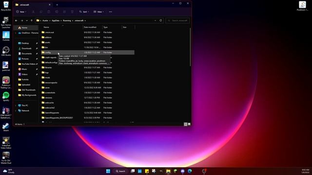
Task: Open the Steam desktop icon
Action: tap(6, 127)
